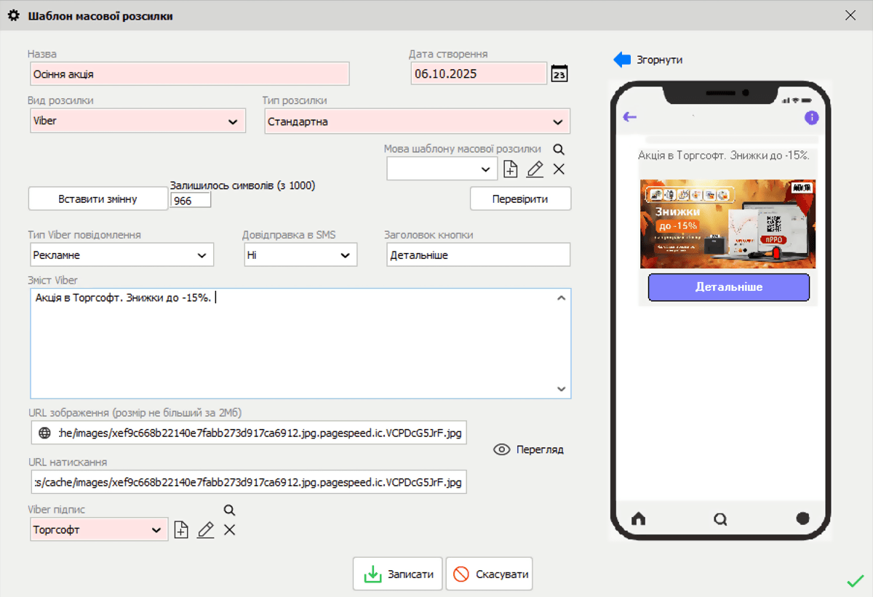Click the add icon next to template language
Image resolution: width=873 pixels, height=597 pixels.
pyautogui.click(x=510, y=168)
